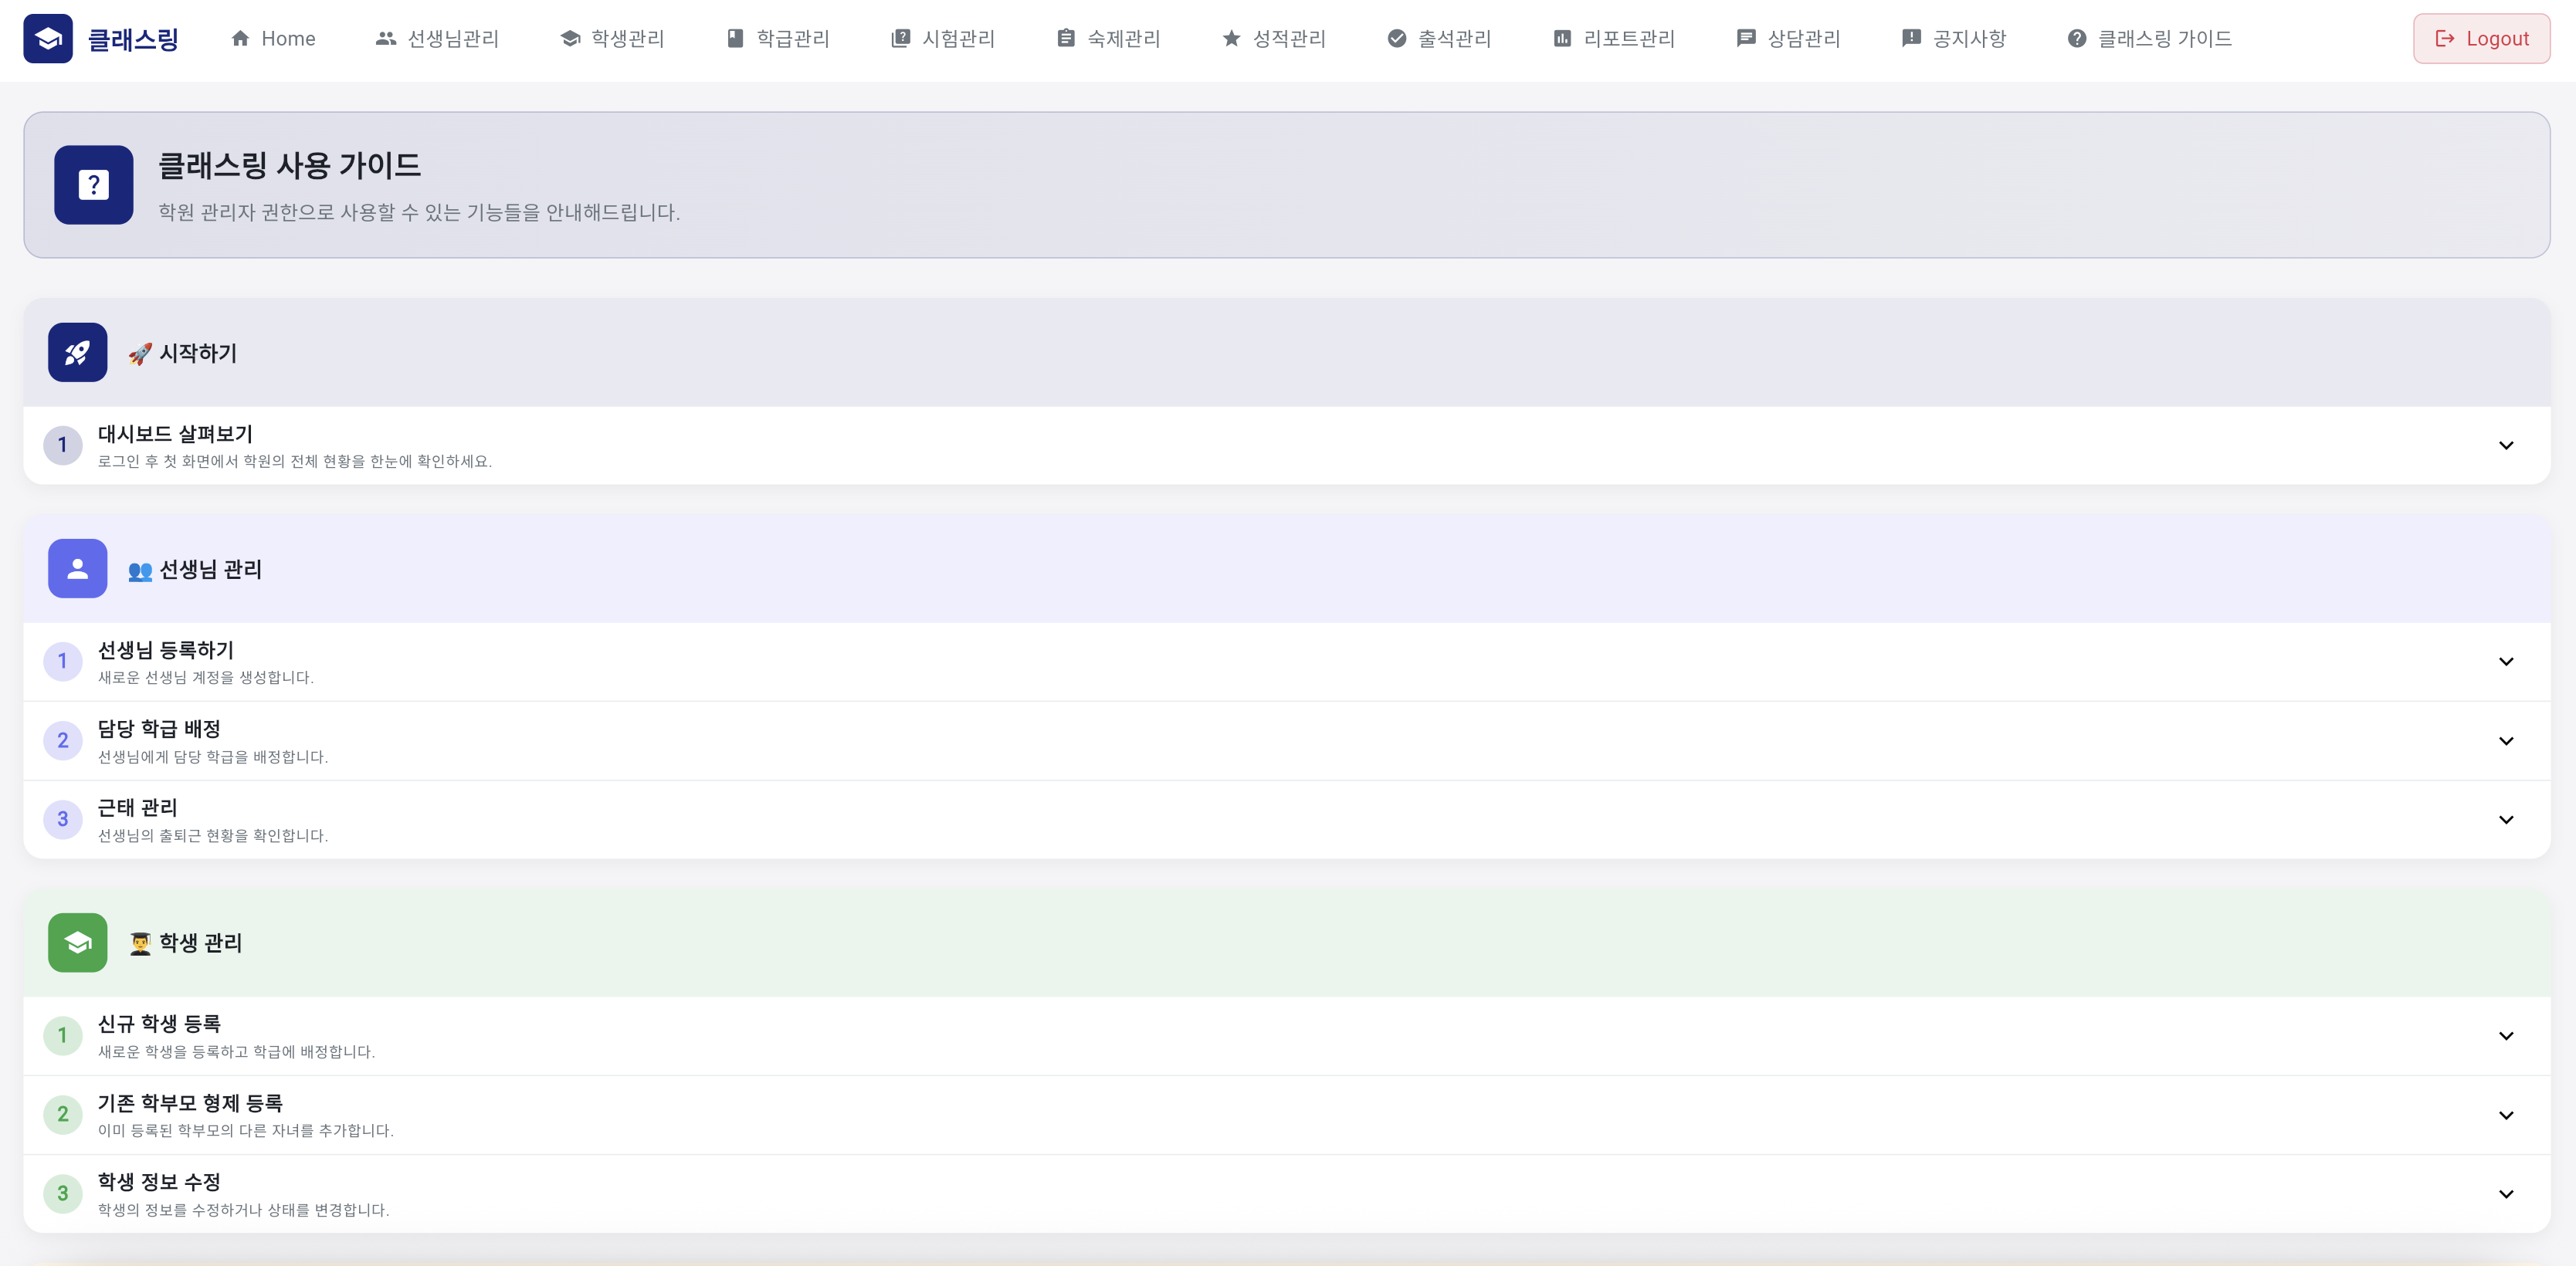Image resolution: width=2576 pixels, height=1266 pixels.
Task: Click the green graduation cap icon beside 학생 관리
Action: coord(77,942)
